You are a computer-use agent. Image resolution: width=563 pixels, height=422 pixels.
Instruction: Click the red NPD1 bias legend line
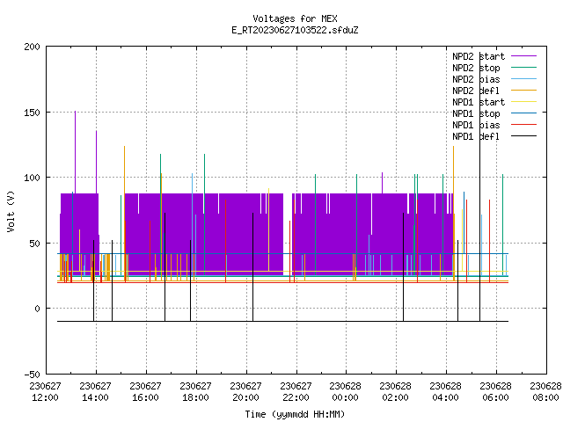524,125
